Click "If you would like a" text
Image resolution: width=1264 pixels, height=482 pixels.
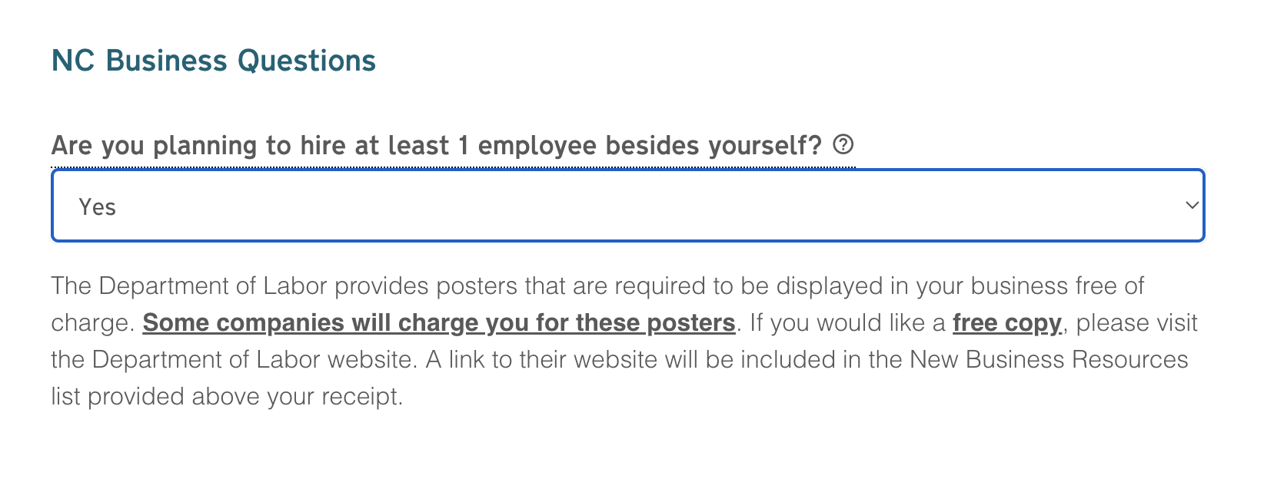[x=847, y=322]
